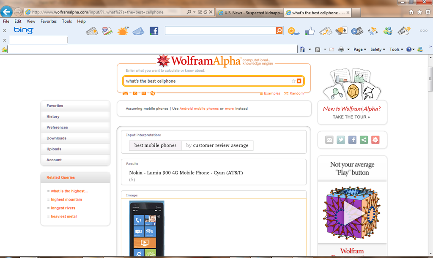Open the Facebook icon in Bing toolbar
Viewport: 433px width, 258px height.
154,30
